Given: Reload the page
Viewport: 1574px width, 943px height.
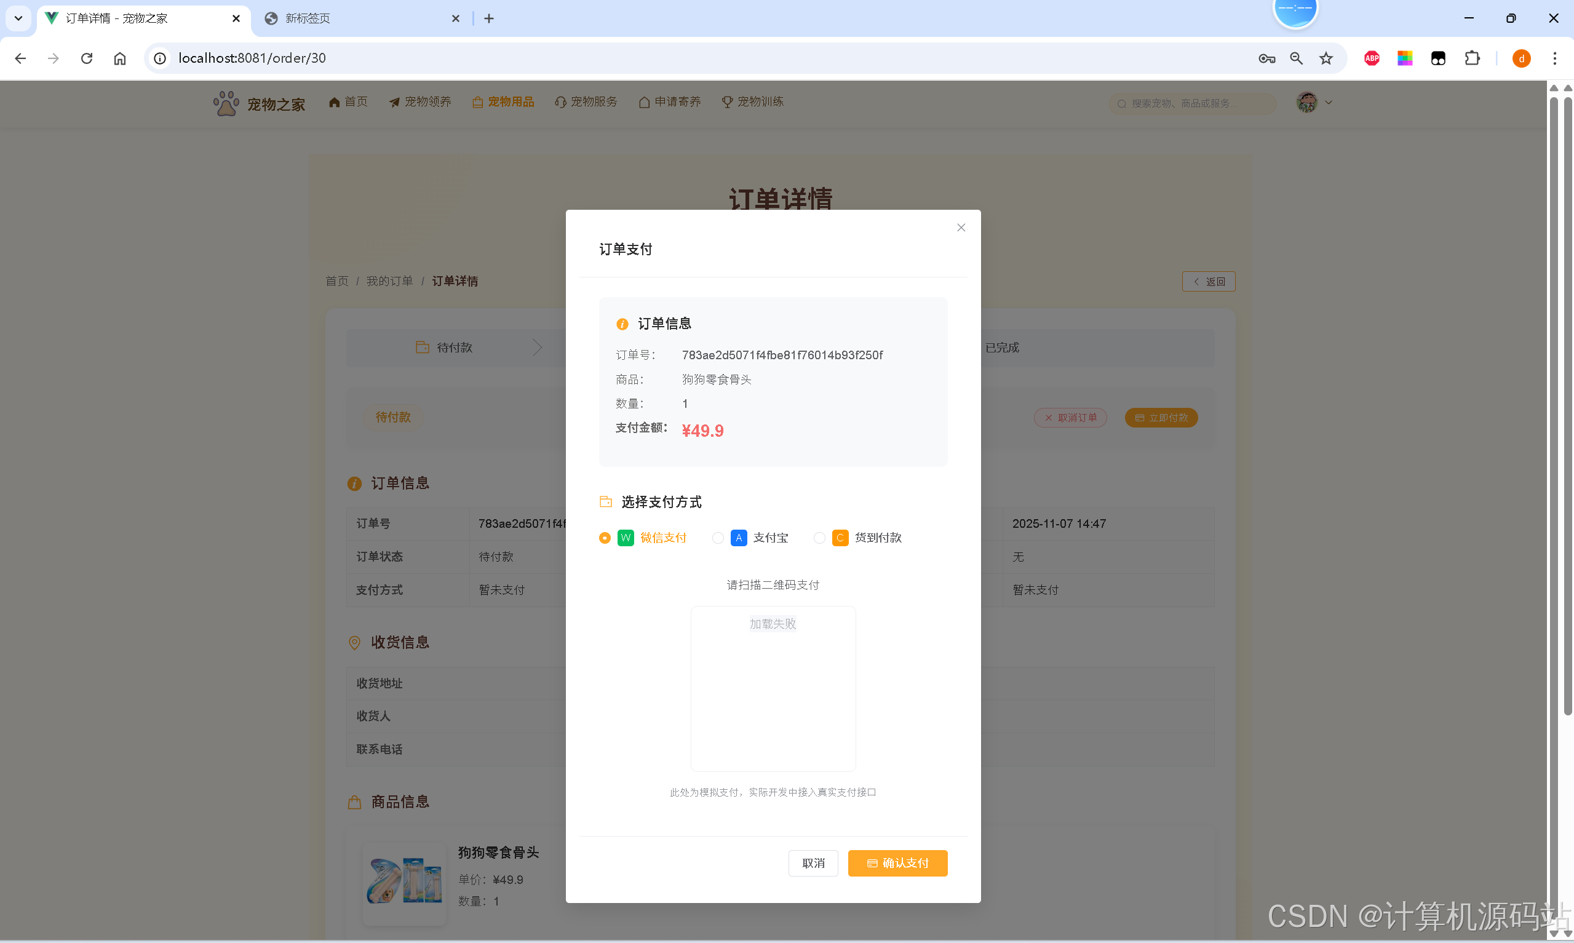Looking at the screenshot, I should tap(87, 58).
